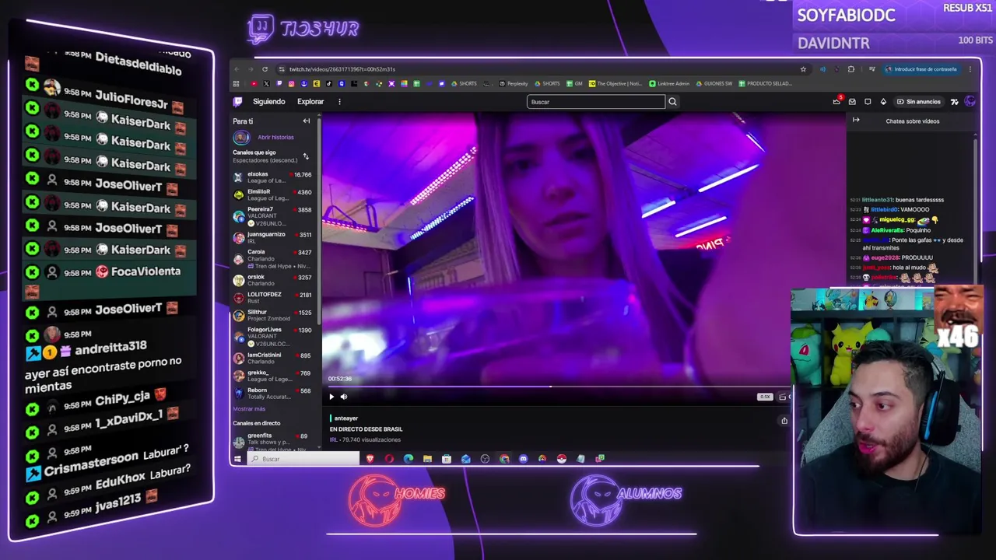This screenshot has width=996, height=560.
Task: Collapse the Para ti sidebar
Action: click(307, 121)
